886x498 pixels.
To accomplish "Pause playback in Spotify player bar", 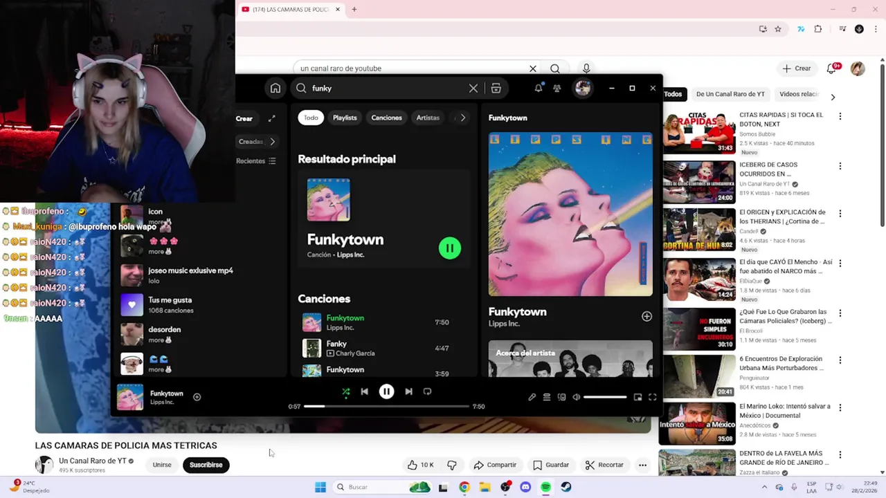I will point(386,391).
